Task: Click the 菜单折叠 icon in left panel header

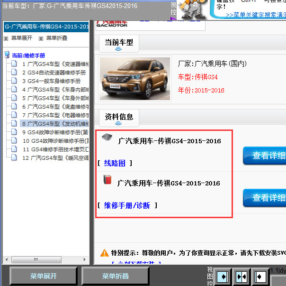Action: (41, 38)
